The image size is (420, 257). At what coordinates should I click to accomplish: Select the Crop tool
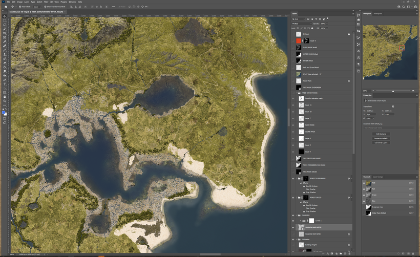point(5,33)
